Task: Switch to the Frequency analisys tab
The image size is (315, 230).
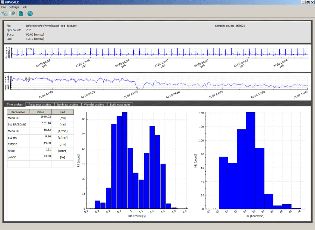Action: click(40, 104)
